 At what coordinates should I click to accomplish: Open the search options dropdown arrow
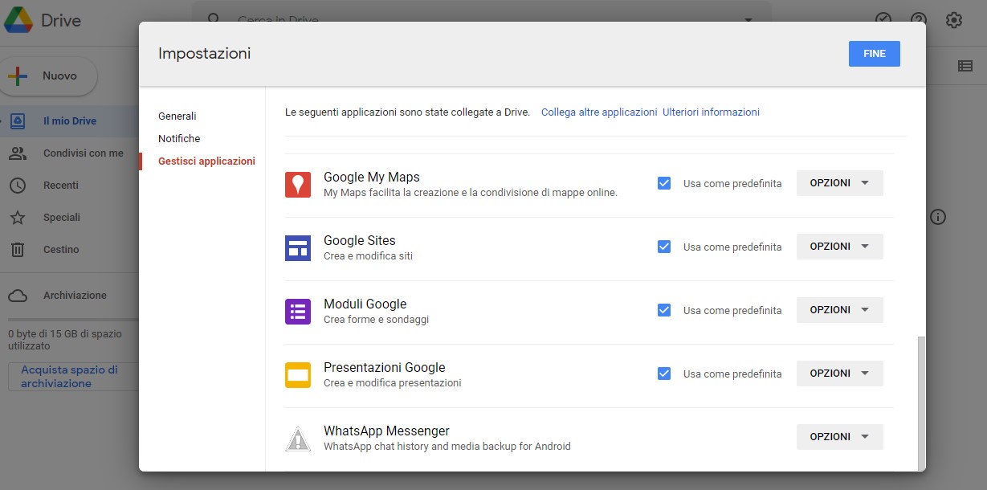748,19
